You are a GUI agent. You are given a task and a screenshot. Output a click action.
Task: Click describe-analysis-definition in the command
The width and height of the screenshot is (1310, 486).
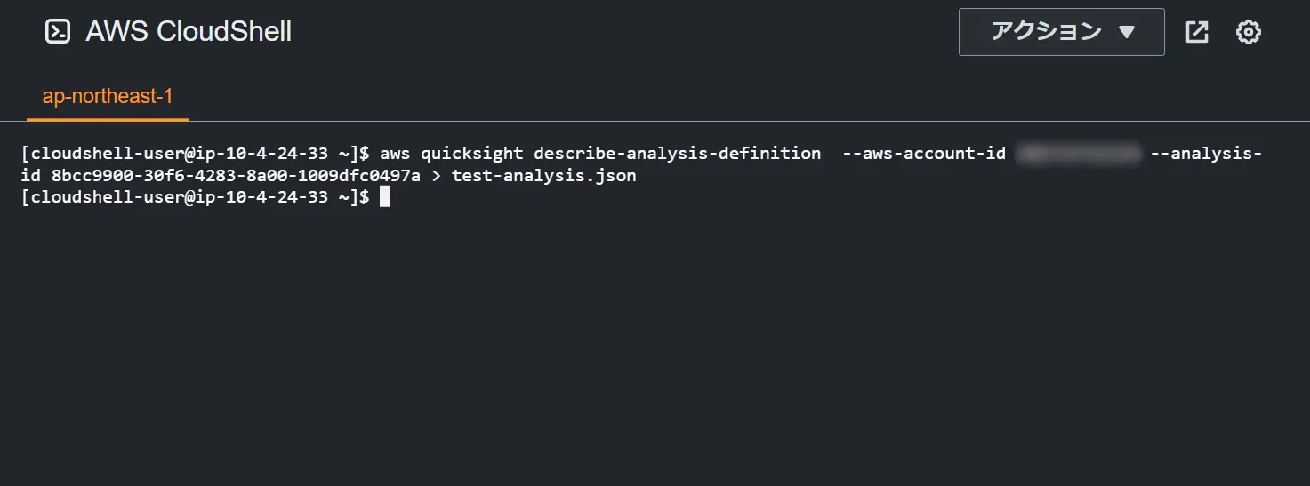678,153
